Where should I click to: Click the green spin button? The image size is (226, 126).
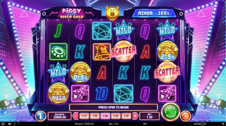click(x=170, y=112)
